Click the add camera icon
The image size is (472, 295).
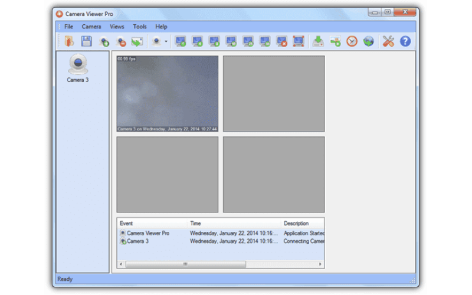104,41
